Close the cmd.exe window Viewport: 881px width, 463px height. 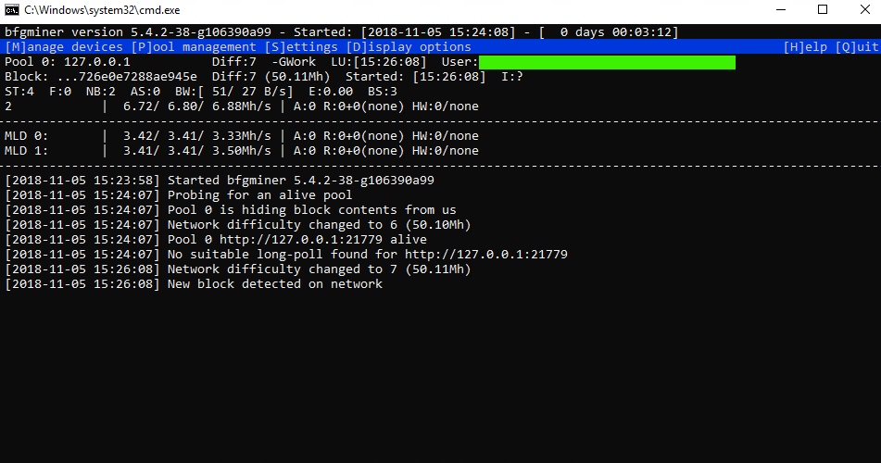[x=864, y=9]
